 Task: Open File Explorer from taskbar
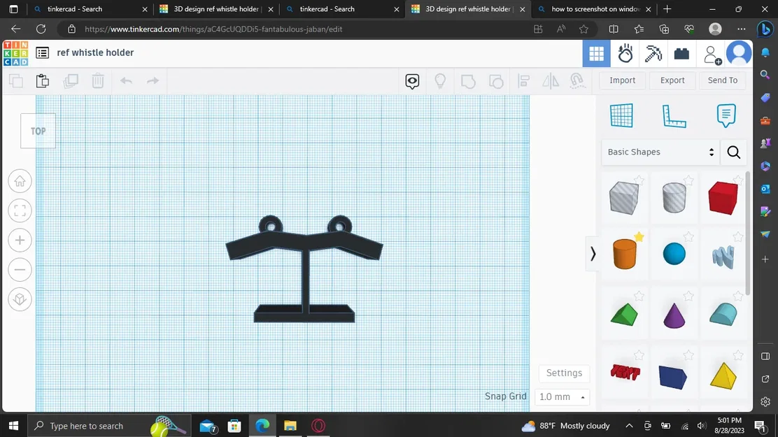(x=290, y=426)
